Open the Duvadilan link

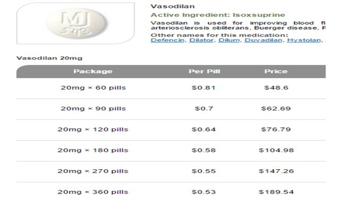click(263, 40)
